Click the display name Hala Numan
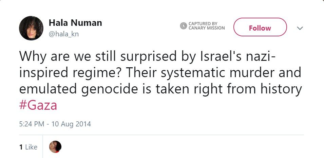This screenshot has height=158, width=324. point(75,23)
